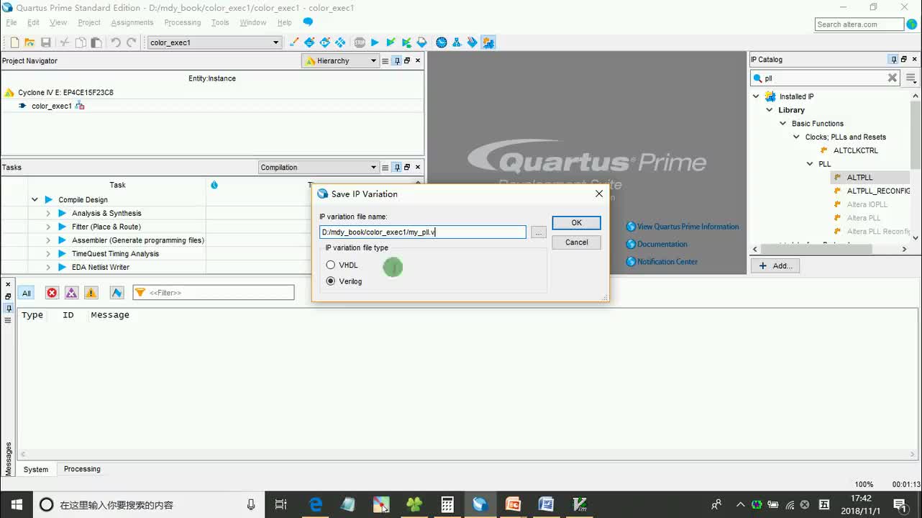922x518 pixels.
Task: Select the VHDL file type option
Action: click(342, 265)
